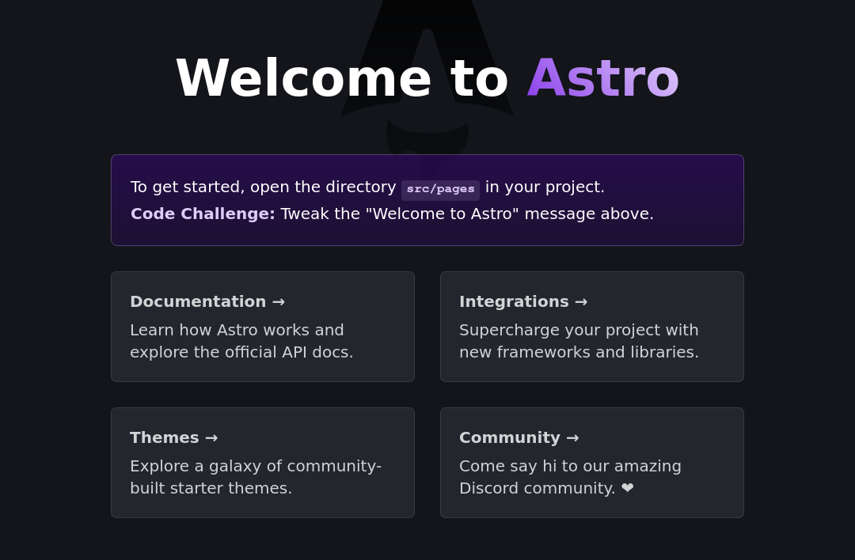Click "Explore a galaxy of community-built" text
This screenshot has width=855, height=560.
coord(256,477)
